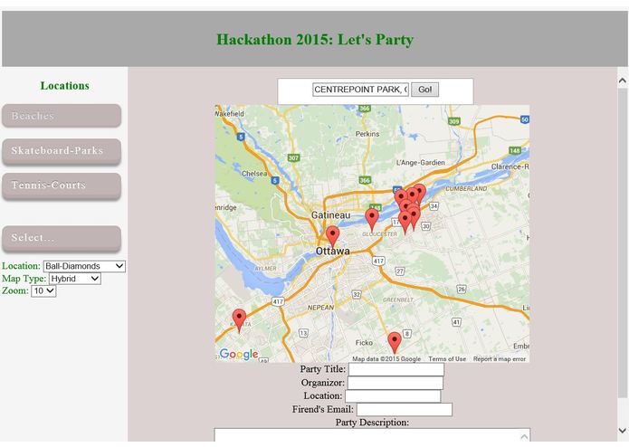Click the page scrollbar up arrow
This screenshot has height=447, width=629.
pos(622,81)
